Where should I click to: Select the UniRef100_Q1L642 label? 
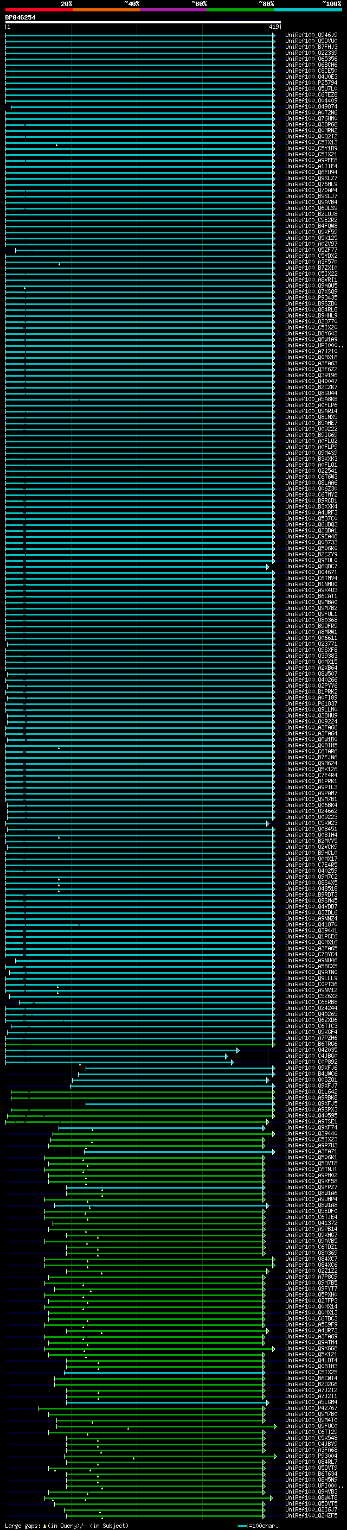point(311,1091)
